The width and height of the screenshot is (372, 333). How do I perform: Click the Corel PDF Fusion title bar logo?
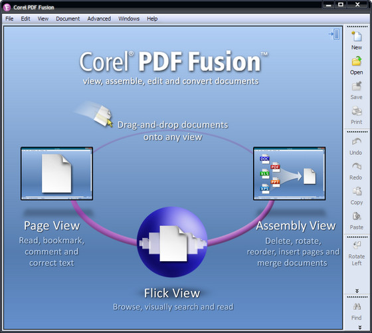(x=7, y=7)
